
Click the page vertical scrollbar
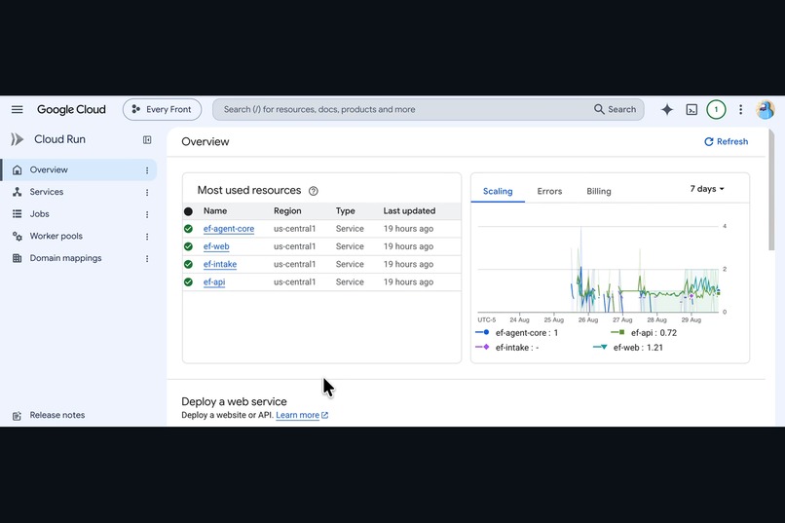point(771,190)
